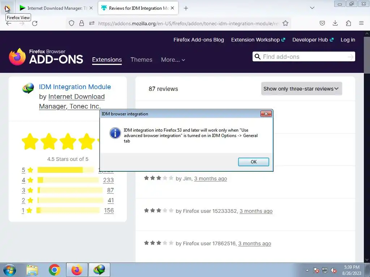370x277 pixels.
Task: Open Jim's review date link
Action: pyautogui.click(x=211, y=179)
